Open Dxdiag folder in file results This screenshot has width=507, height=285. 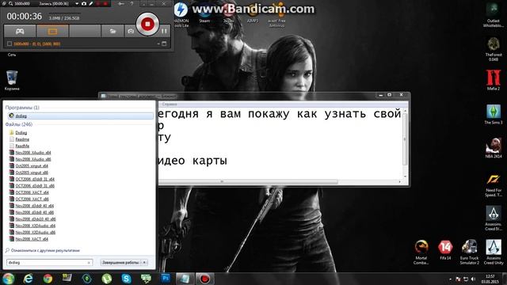point(21,132)
